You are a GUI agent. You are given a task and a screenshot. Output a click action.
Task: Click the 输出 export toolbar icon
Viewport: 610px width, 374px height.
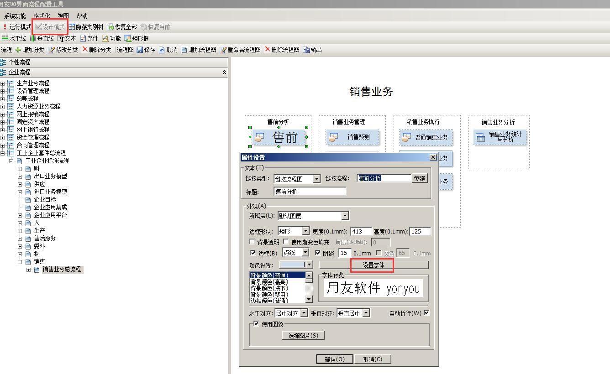(313, 50)
